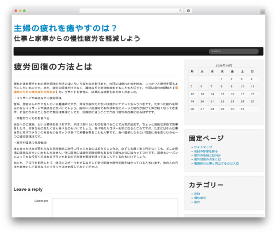Image resolution: width=277 pixels, height=234 pixels.
Task: Open the 看護師の仕事と両立するのは大変 link
Action: coord(216,163)
